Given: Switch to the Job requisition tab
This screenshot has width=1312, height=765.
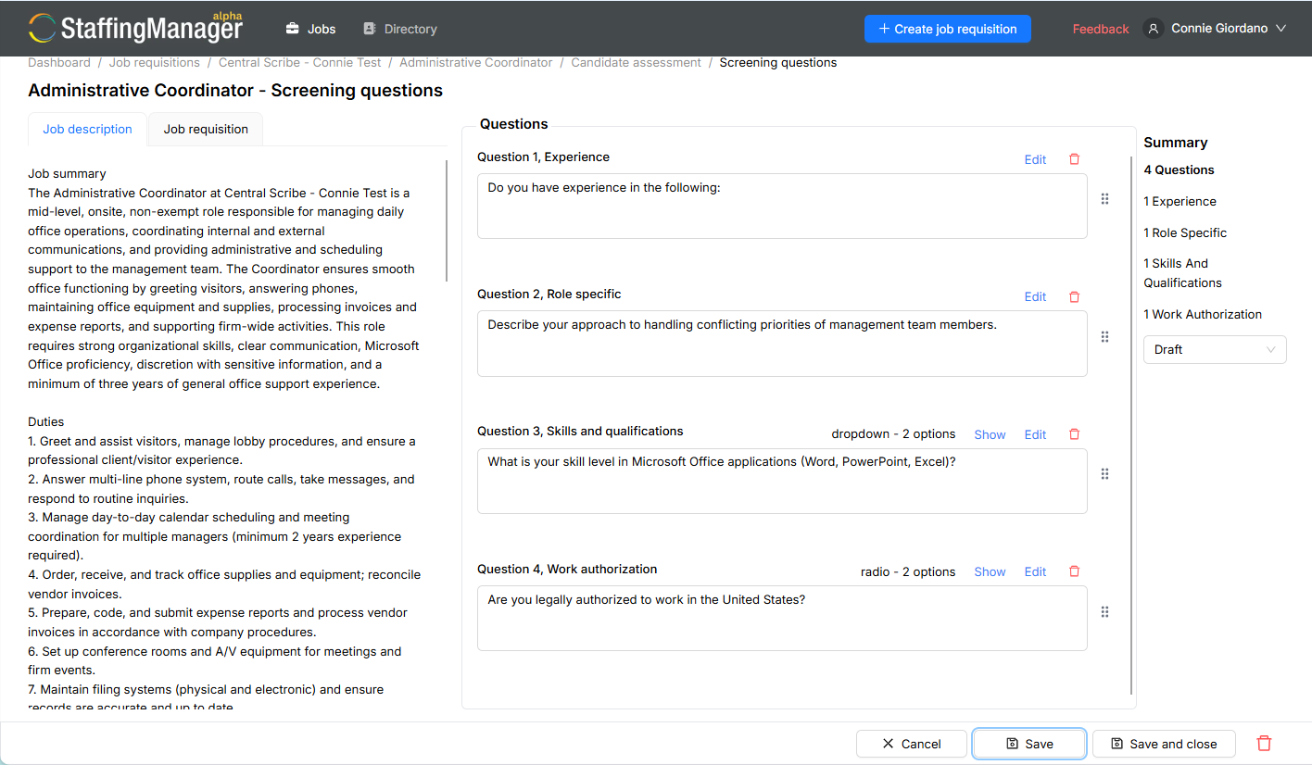Looking at the screenshot, I should (206, 130).
